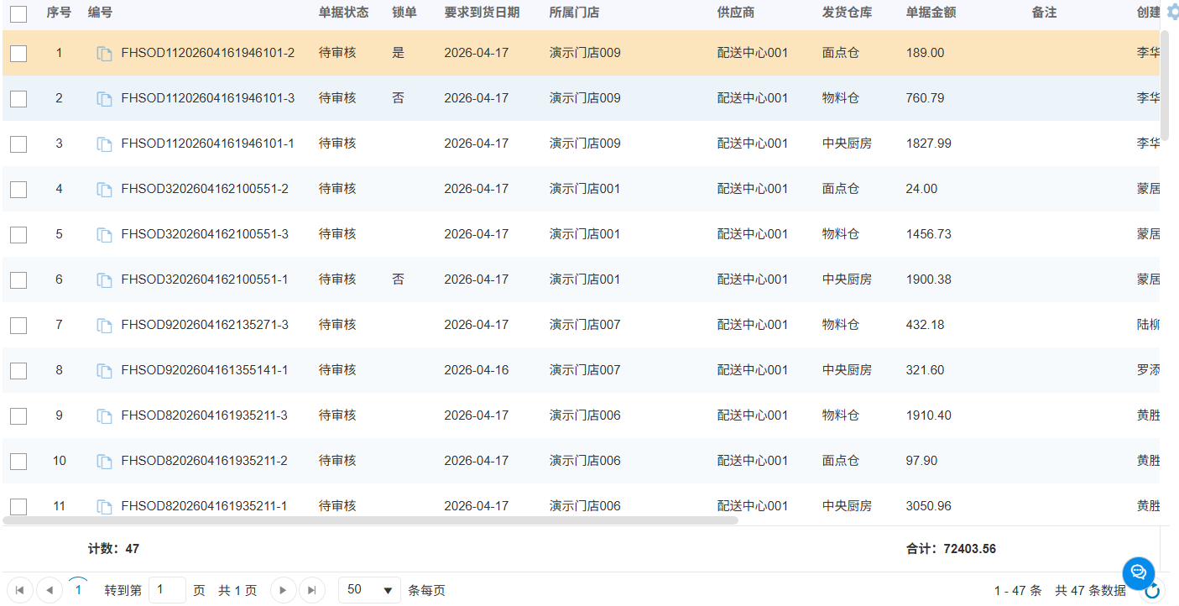Screen dimensions: 1179x606
Task: Click copy icon beside FHSOD8202604161935211-1
Action: (x=104, y=507)
